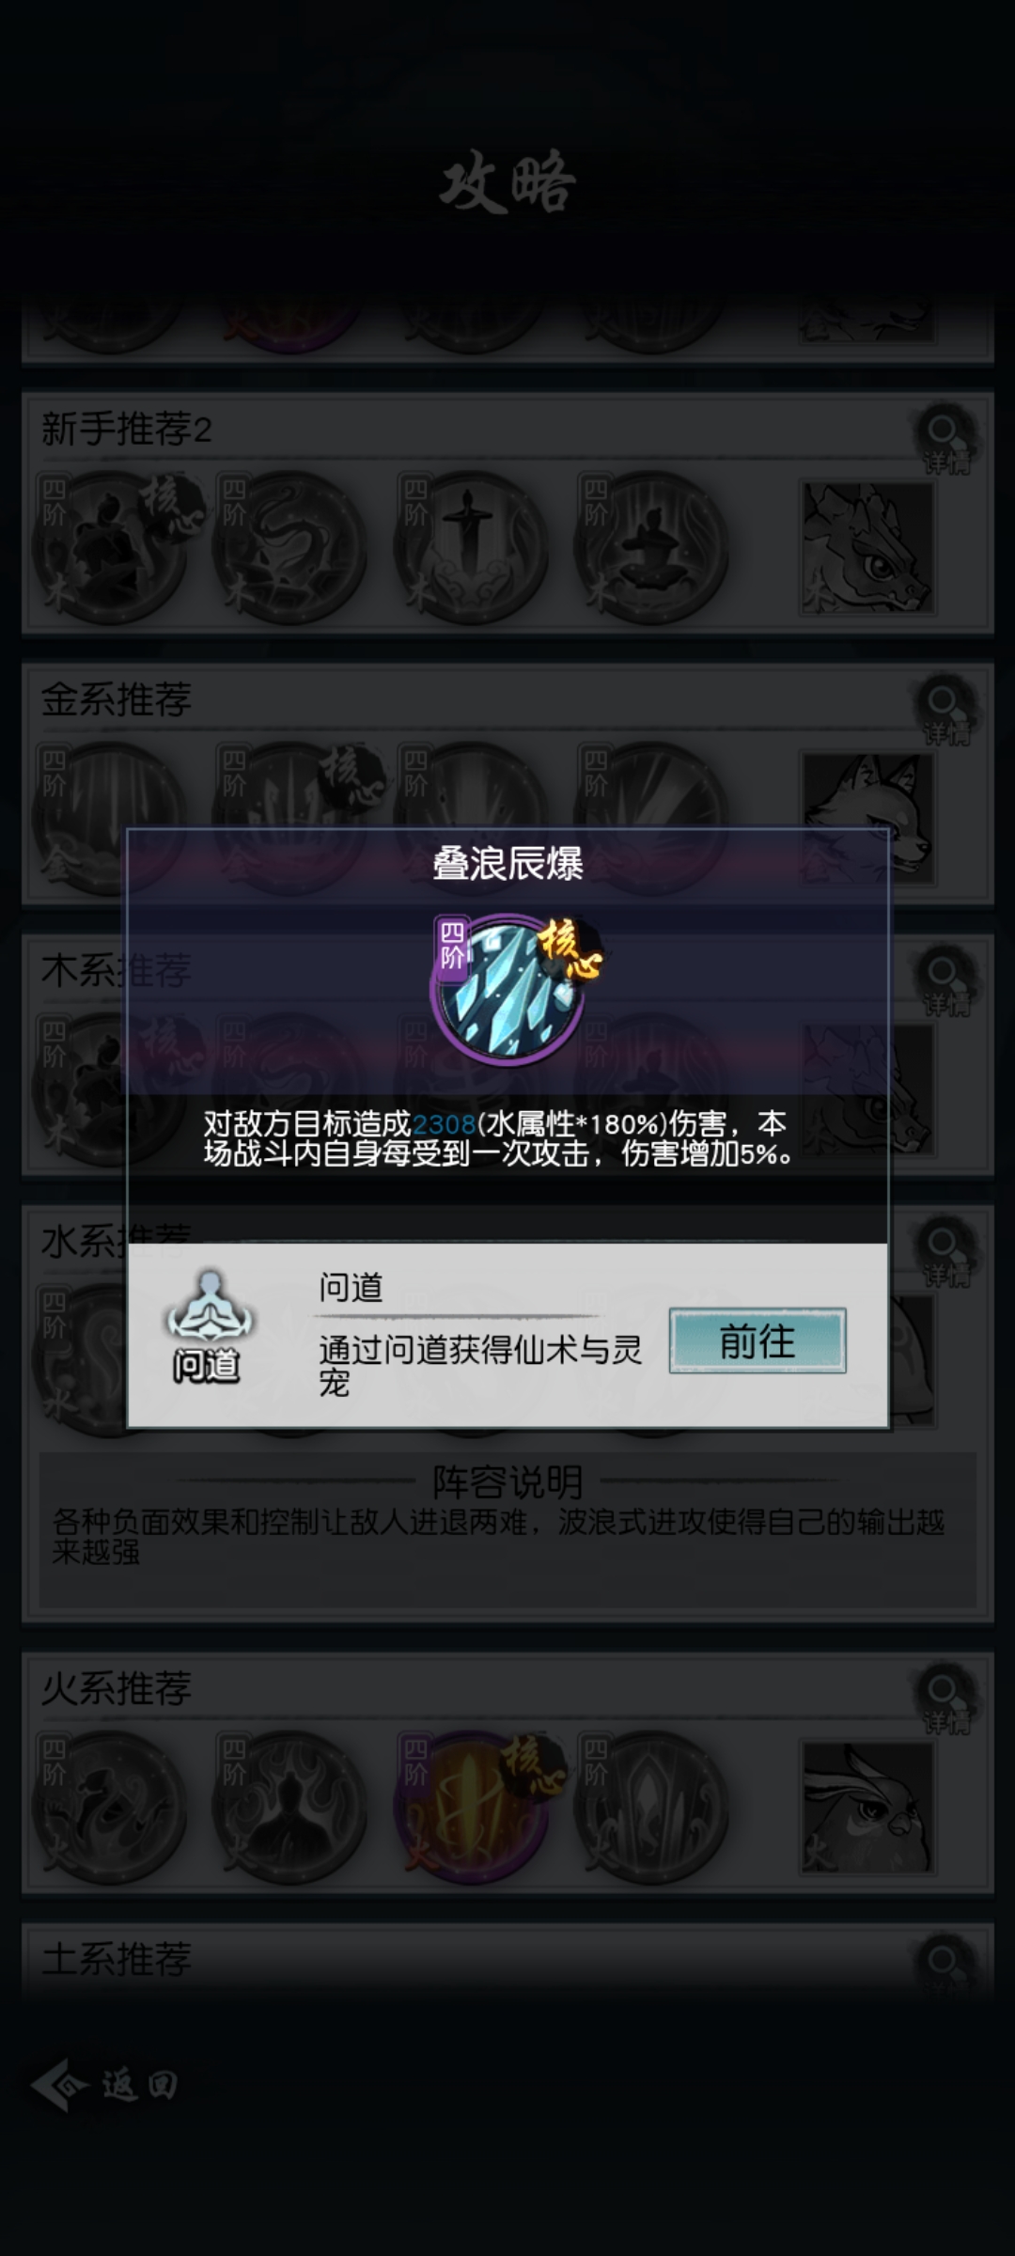
Task: Open 详情 magnifier for 新手推荐2
Action: [x=946, y=440]
